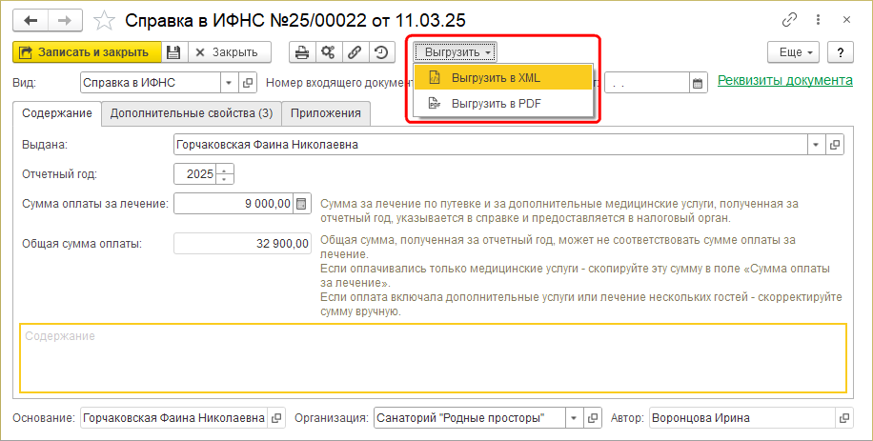Click the Основание field value
Screen dimensions: 873x441
pos(173,417)
